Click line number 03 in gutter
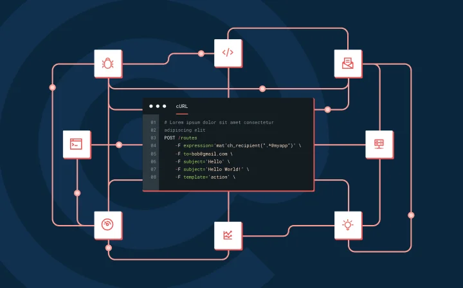The image size is (463, 288). pyautogui.click(x=153, y=138)
